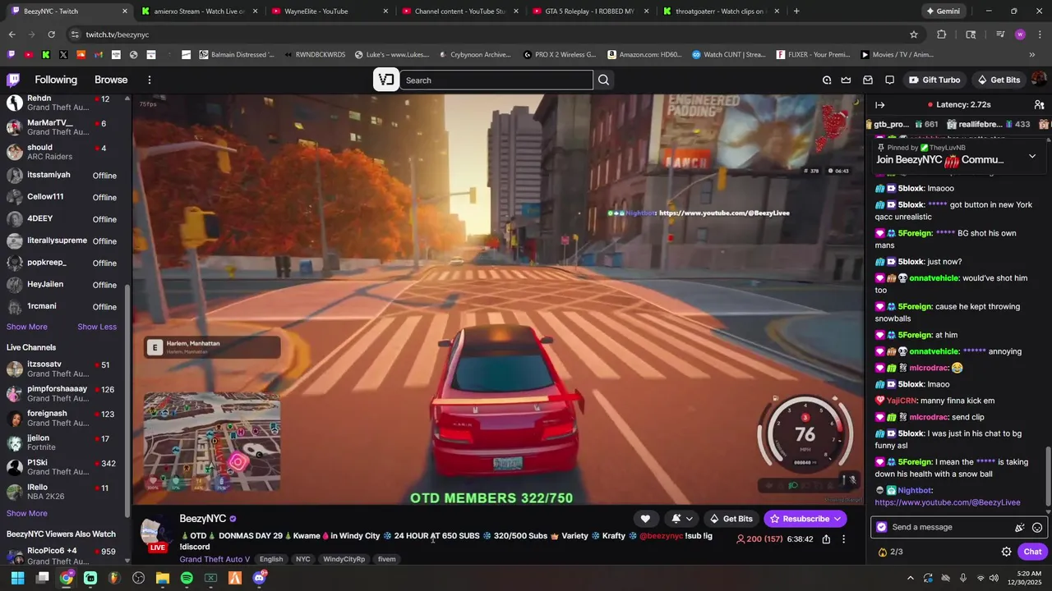Click the chat identity badge icon

882,527
